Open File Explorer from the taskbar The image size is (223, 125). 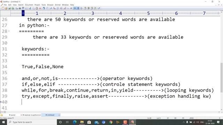(x=82, y=122)
